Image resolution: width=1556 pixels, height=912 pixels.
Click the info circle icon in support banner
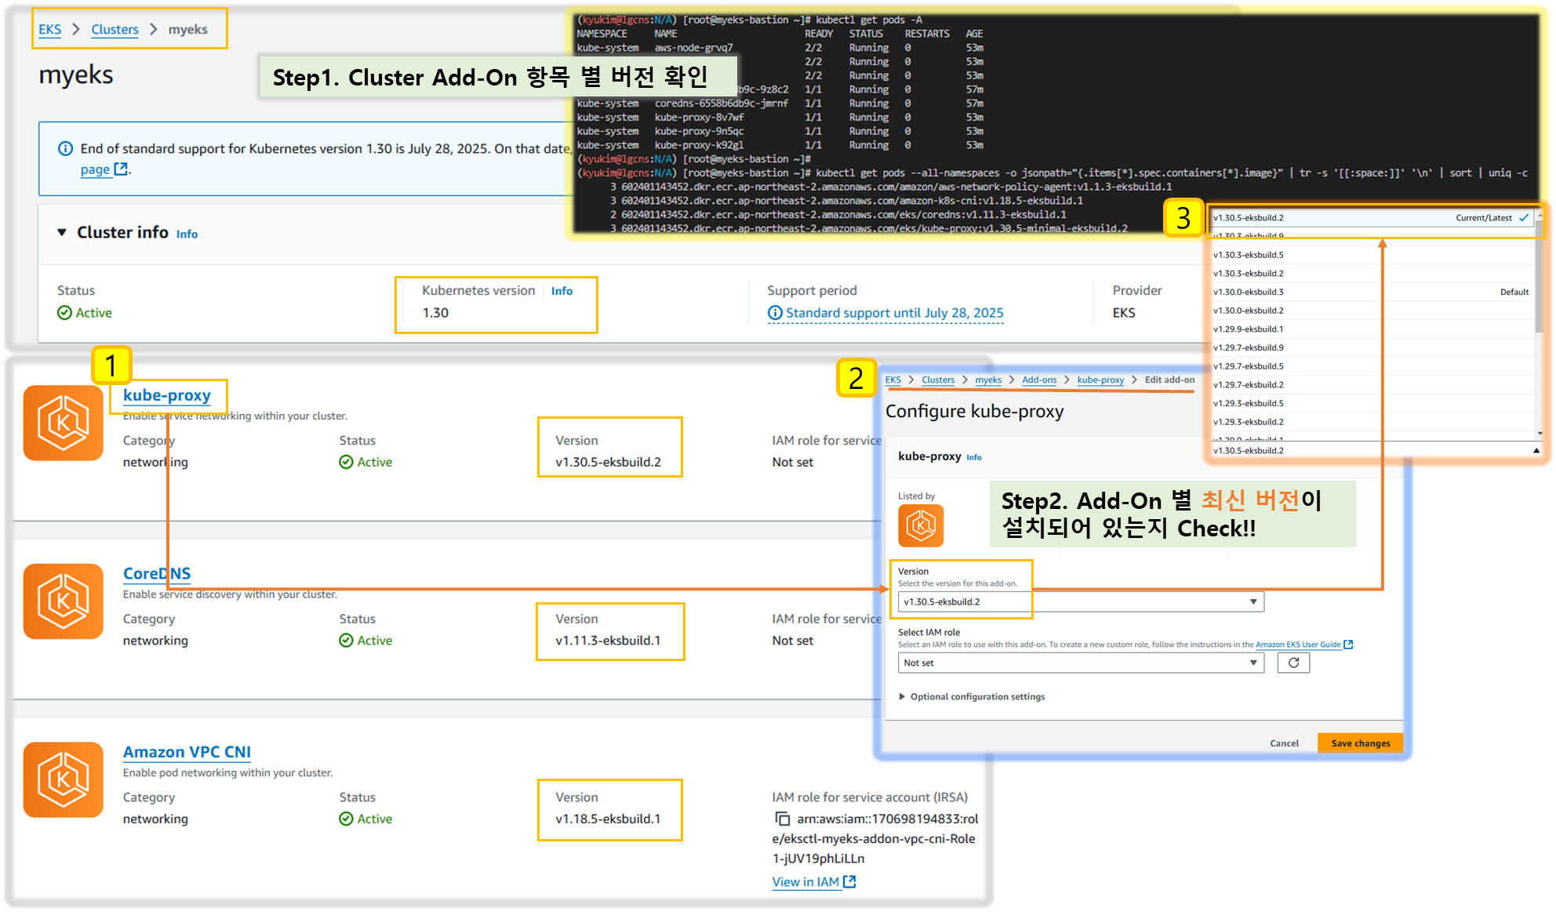(x=66, y=148)
